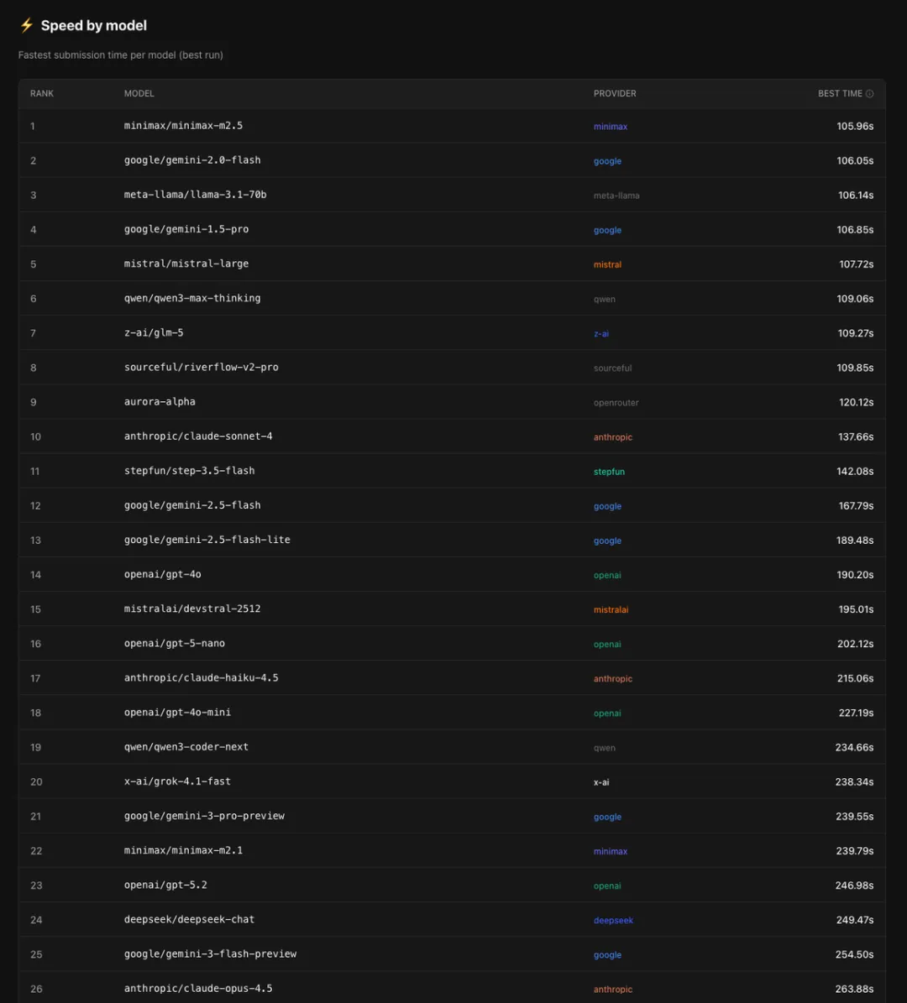Screen dimensions: 907x1003
Task: Click the BEST TIME column header
Action: 840,94
